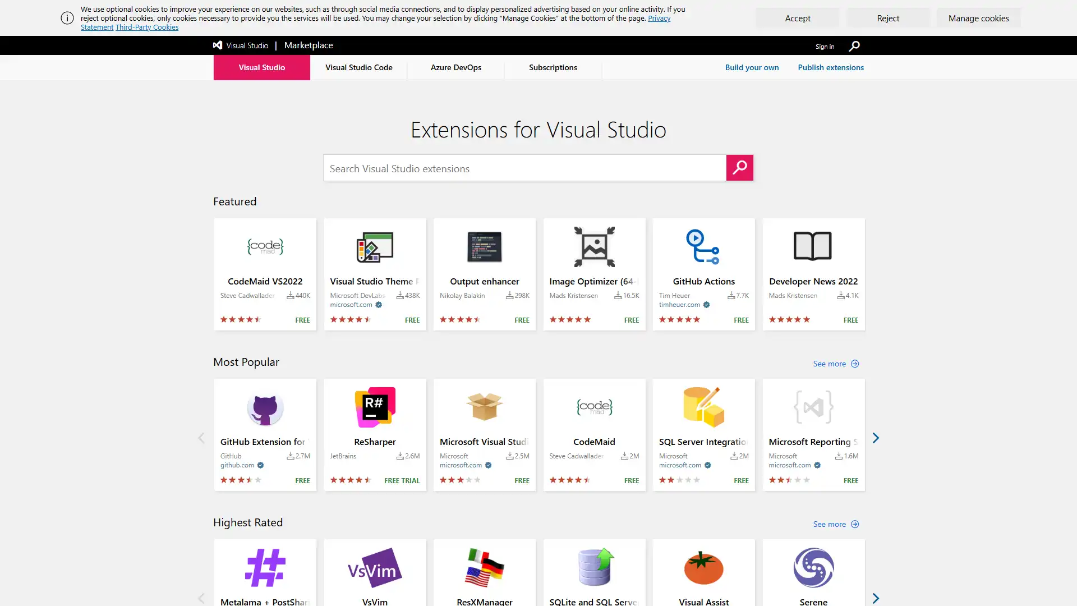Click Marketplace in the header
Screen dimensions: 1077x606
click(309, 45)
